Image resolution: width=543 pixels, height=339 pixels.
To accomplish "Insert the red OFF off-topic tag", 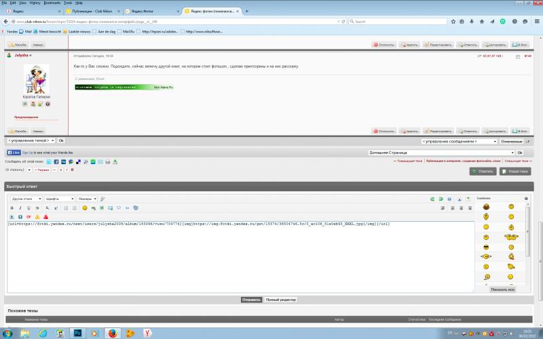I will [x=29, y=217].
